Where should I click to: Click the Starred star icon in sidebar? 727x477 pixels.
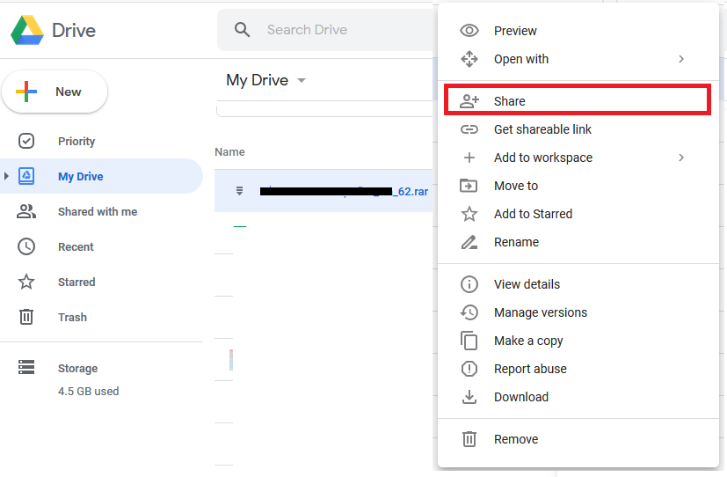[26, 282]
